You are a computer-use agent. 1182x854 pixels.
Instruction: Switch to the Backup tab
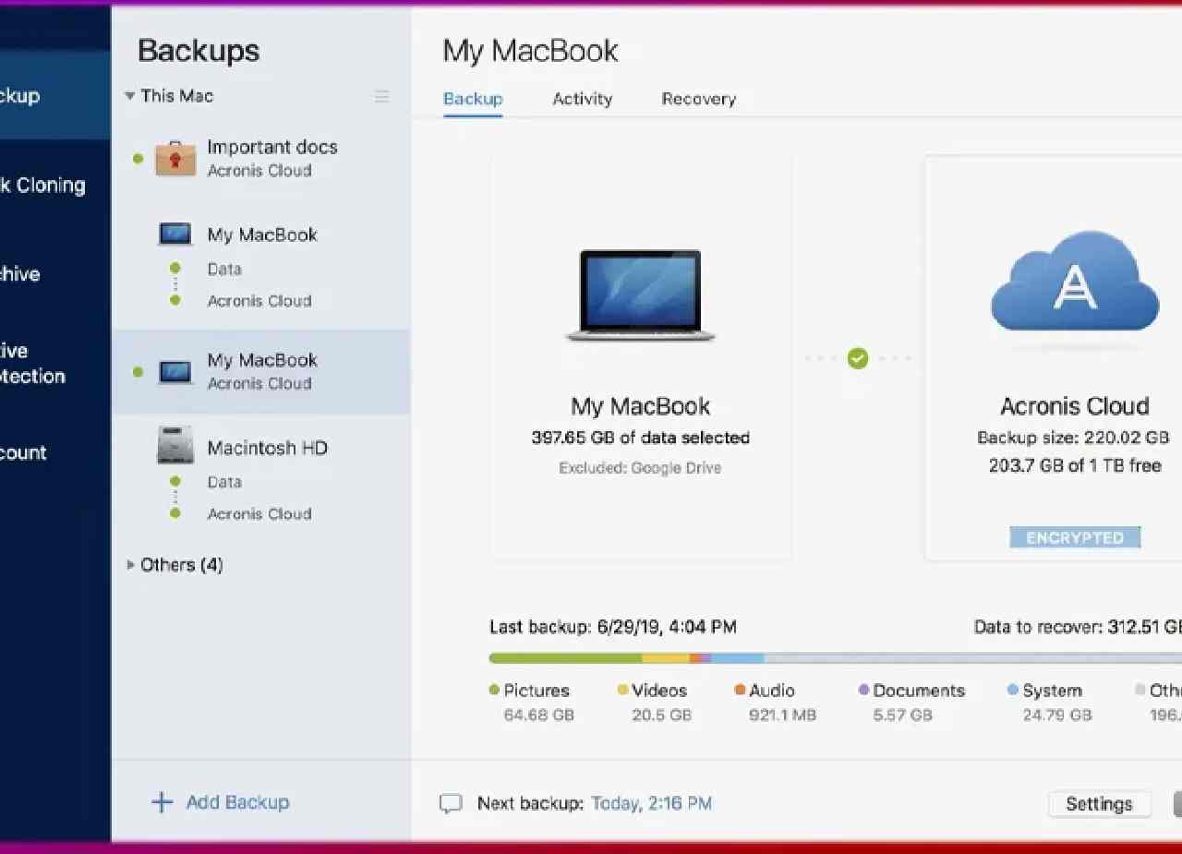coord(473,99)
